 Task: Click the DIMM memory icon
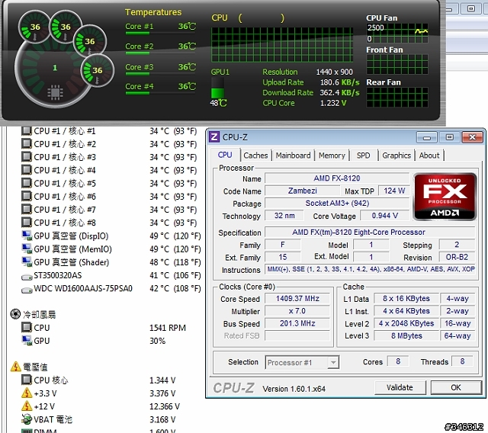point(27,431)
